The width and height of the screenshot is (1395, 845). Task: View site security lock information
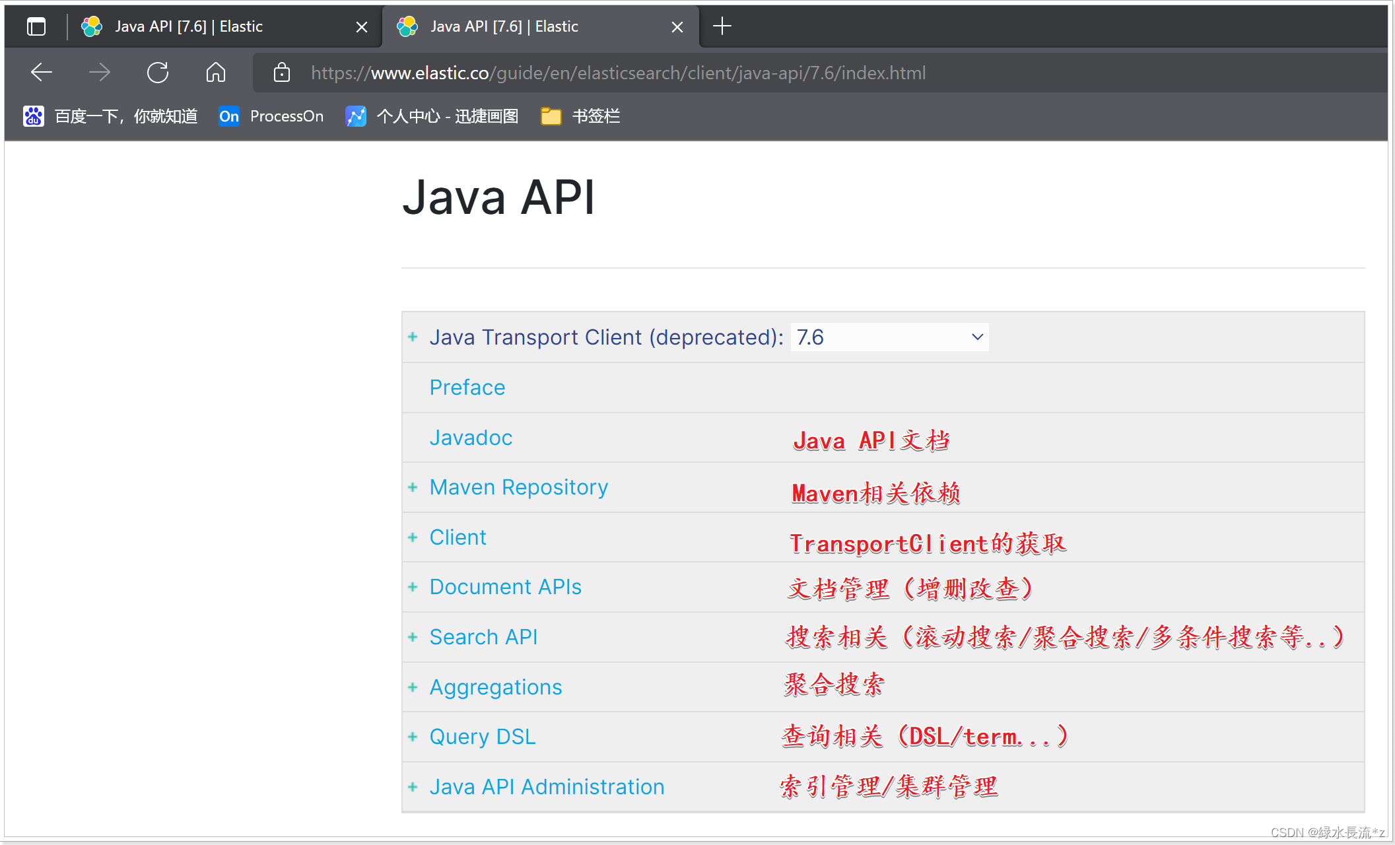pyautogui.click(x=282, y=72)
